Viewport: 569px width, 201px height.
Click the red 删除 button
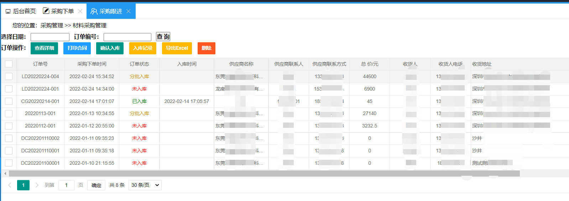pyautogui.click(x=207, y=48)
